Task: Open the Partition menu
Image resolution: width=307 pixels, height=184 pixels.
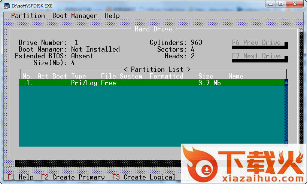Action: 28,16
